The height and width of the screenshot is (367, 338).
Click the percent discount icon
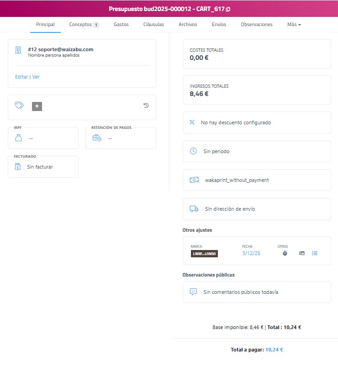[192, 122]
